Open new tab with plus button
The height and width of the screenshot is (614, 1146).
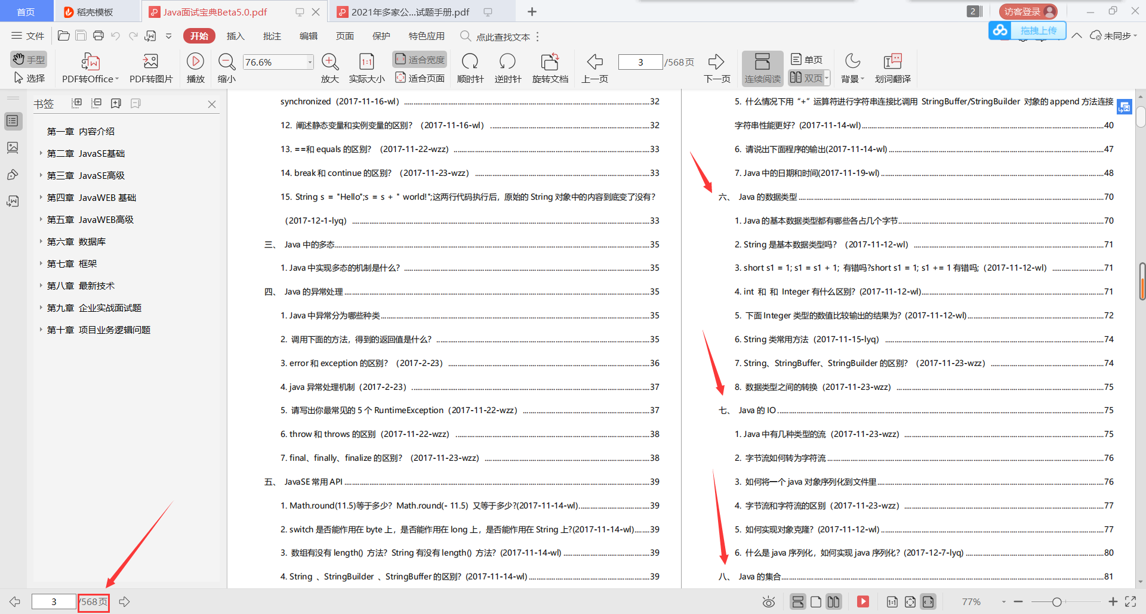[x=532, y=11]
